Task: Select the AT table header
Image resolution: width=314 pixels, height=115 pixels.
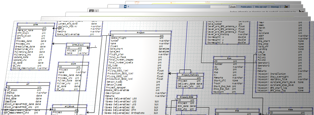Action: pos(28,84)
